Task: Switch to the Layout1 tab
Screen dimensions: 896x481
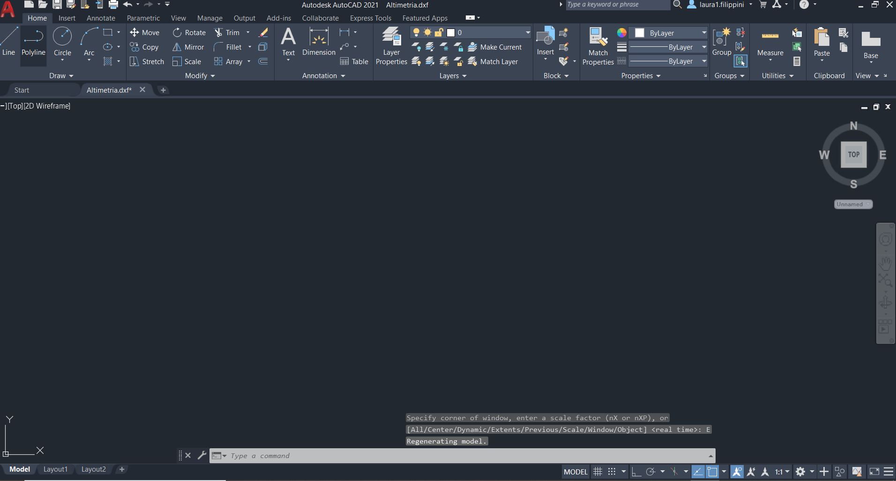Action: pyautogui.click(x=55, y=469)
